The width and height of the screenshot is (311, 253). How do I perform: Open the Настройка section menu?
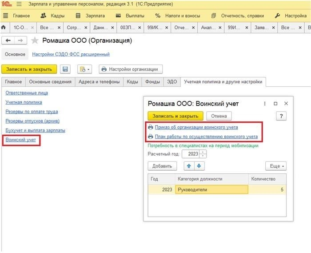(x=291, y=16)
